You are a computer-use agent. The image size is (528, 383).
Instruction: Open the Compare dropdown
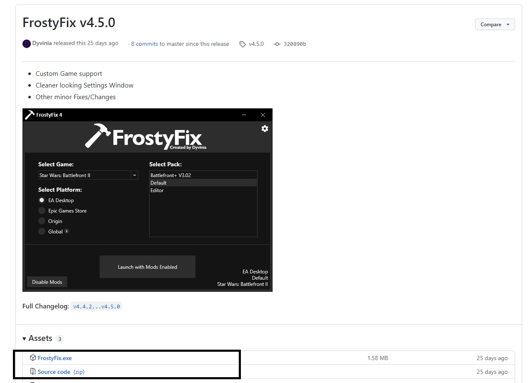[x=495, y=25]
